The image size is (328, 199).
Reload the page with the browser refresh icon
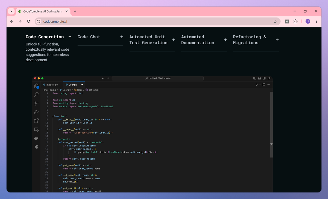coord(29,21)
